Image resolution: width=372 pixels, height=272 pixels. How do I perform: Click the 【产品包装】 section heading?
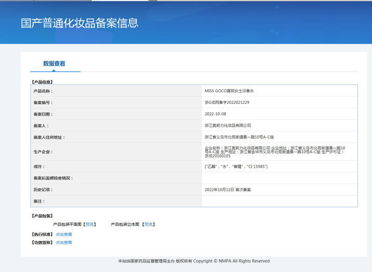pos(42,216)
